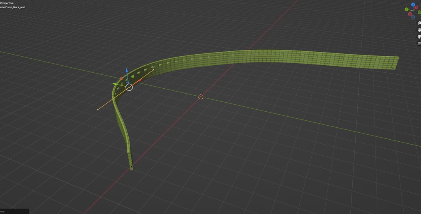Click the 3D cursor at world origin
Screen dimensions: 421x214
tap(201, 97)
